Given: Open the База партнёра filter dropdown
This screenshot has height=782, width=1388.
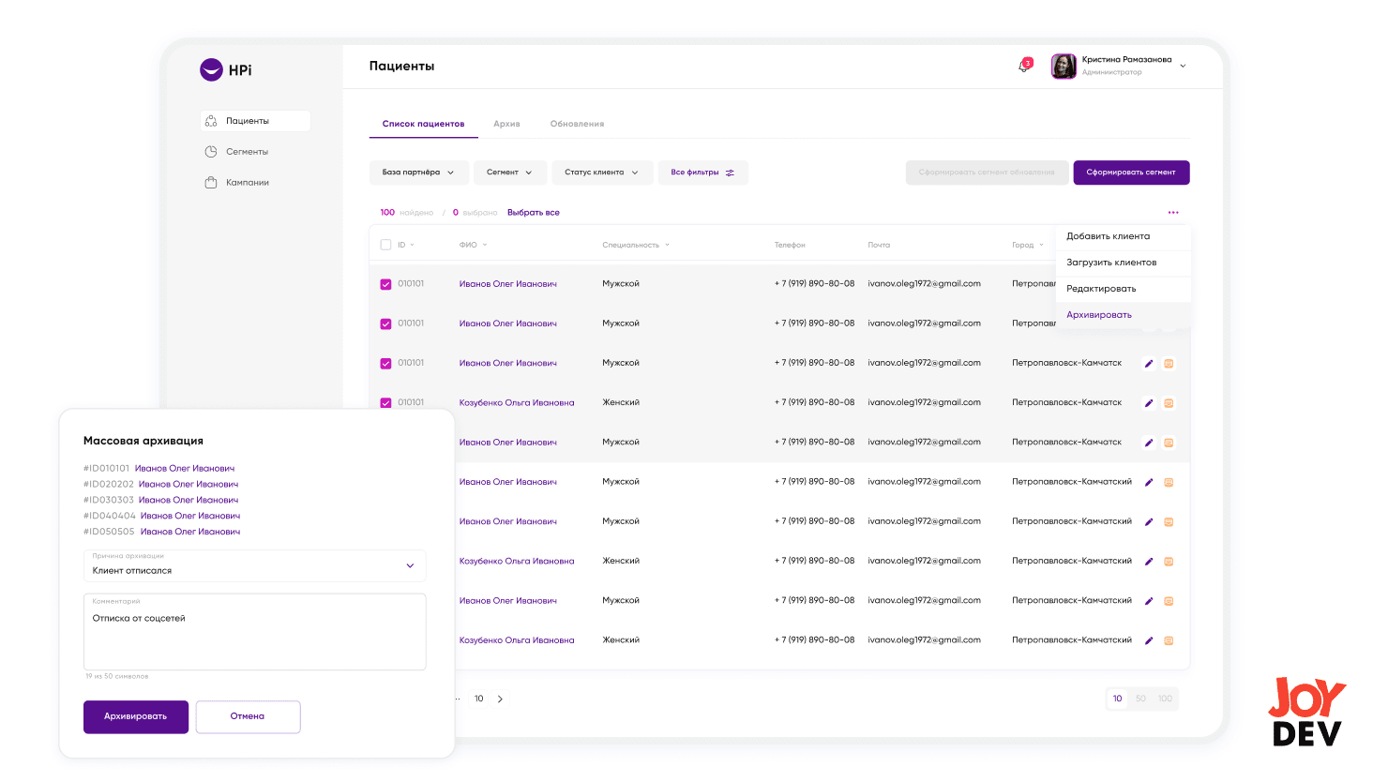Looking at the screenshot, I should (418, 173).
